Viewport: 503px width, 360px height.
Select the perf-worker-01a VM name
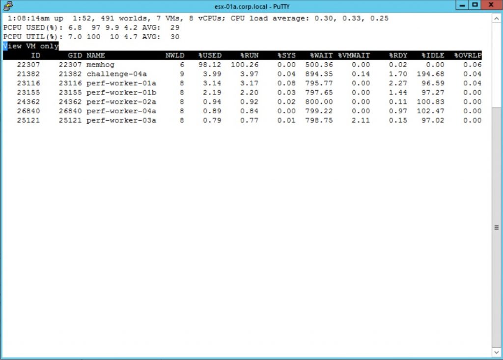(x=121, y=83)
